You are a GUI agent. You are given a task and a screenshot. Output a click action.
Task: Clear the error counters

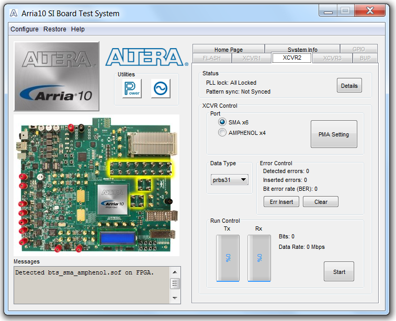321,202
